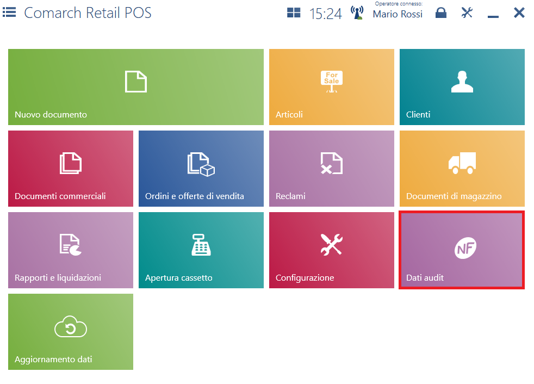Image resolution: width=534 pixels, height=384 pixels.
Task: Open the Articoli tile
Action: click(332, 87)
